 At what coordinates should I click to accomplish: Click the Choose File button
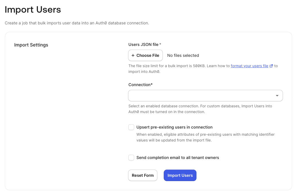pos(145,55)
